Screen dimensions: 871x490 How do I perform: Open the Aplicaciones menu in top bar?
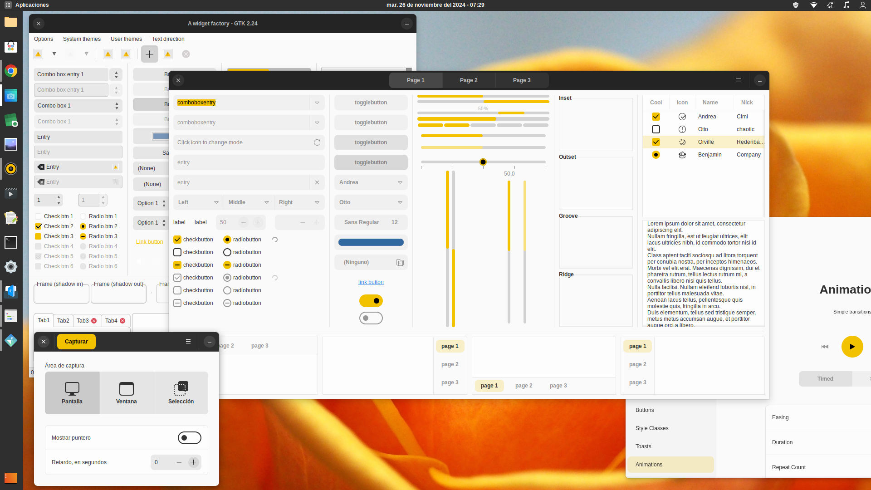pyautogui.click(x=27, y=5)
